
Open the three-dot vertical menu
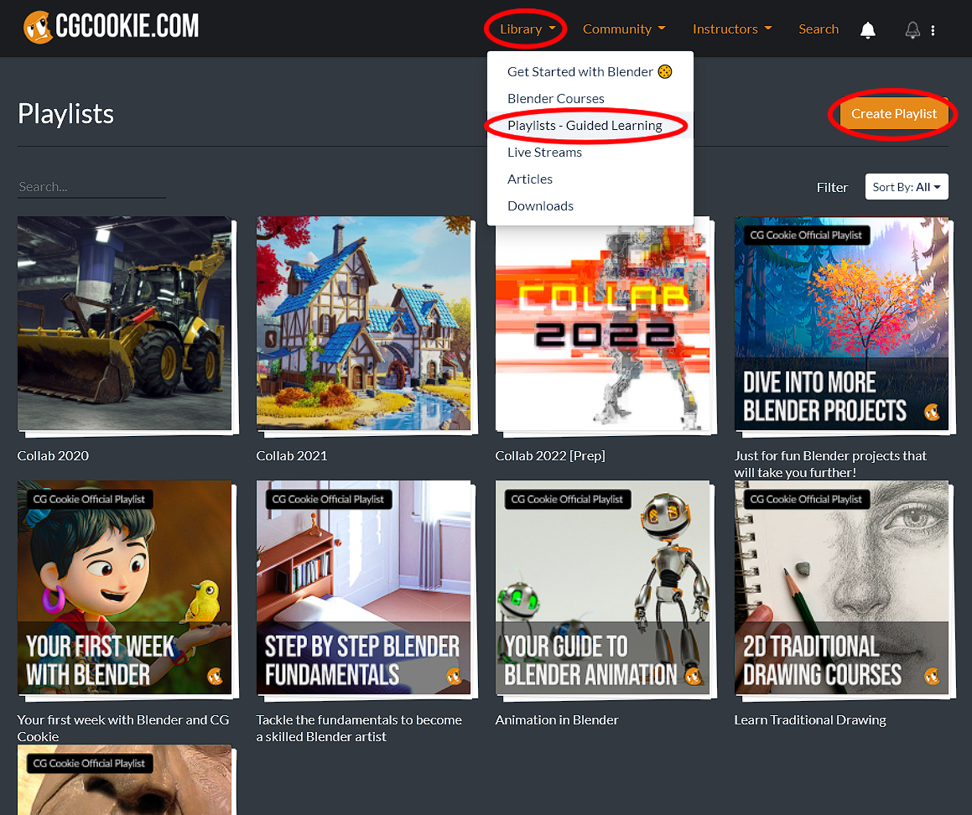click(x=933, y=29)
